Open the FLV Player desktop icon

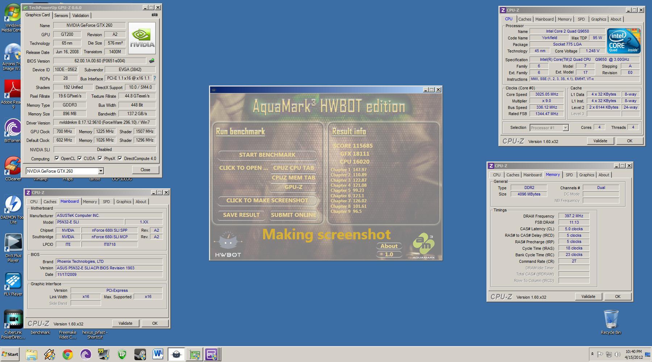click(13, 284)
